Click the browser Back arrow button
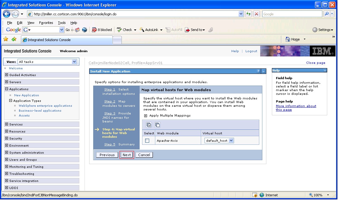The height and width of the screenshot is (200, 338). tap(7, 14)
